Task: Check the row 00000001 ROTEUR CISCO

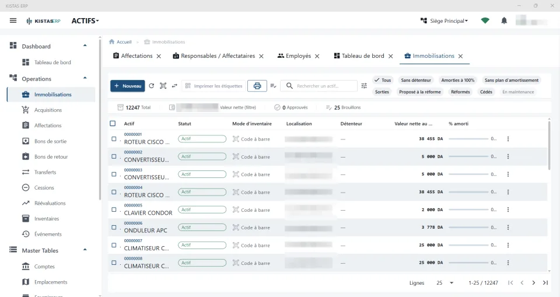Action: click(x=114, y=139)
